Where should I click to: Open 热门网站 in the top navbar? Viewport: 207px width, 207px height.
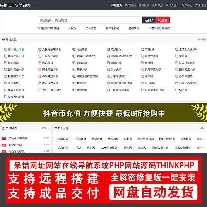[130, 5]
